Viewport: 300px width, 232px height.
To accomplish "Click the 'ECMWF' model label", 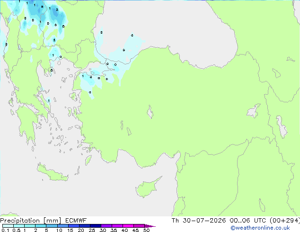I will point(76,221).
